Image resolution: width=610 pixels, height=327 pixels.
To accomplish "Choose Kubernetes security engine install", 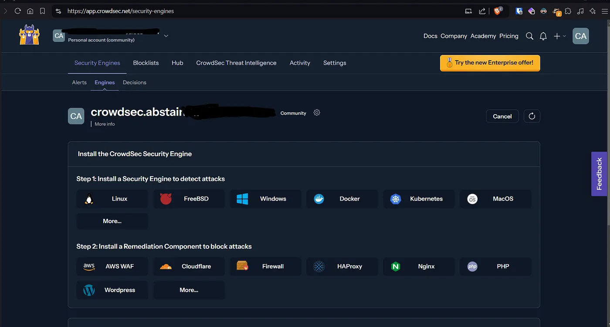I will (419, 199).
